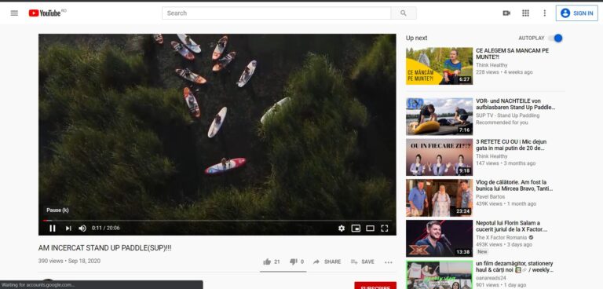
Task: Share this video
Action: point(327,262)
